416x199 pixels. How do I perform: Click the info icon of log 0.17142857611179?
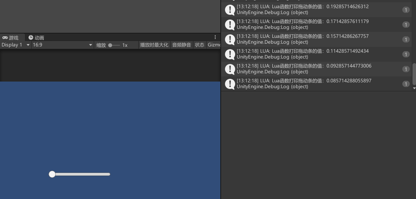click(230, 25)
